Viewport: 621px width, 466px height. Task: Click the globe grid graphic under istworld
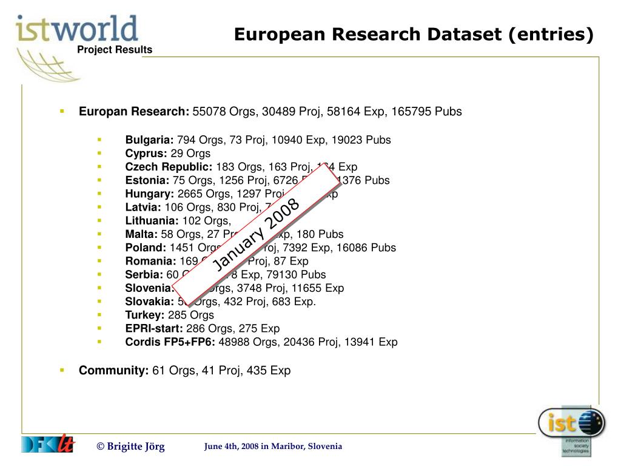point(49,66)
